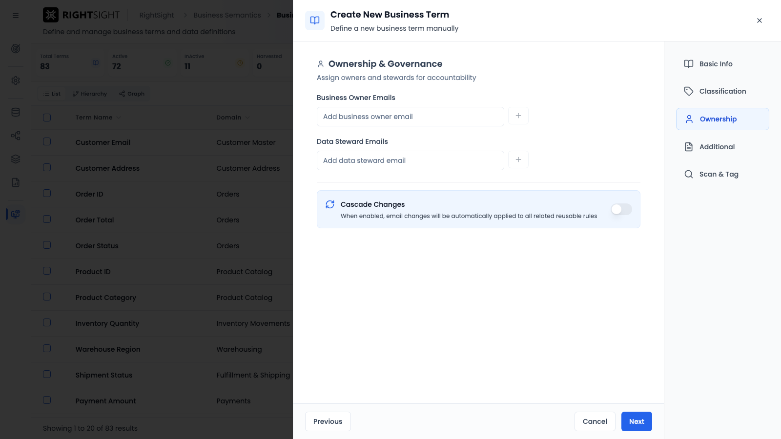The height and width of the screenshot is (439, 781).
Task: Tick the Order Total row checkbox
Action: pos(47,219)
